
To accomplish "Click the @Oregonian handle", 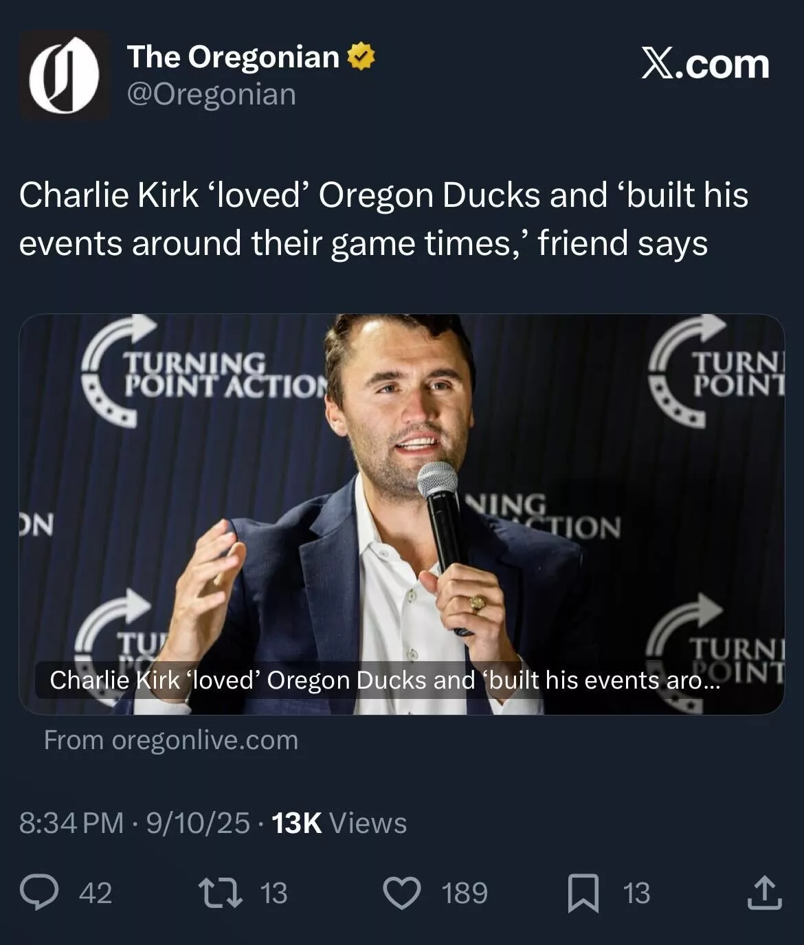I will 211,94.
